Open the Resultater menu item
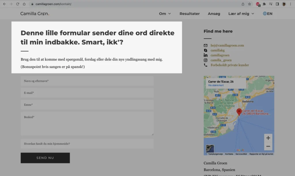The height and width of the screenshot is (176, 295). (x=190, y=14)
